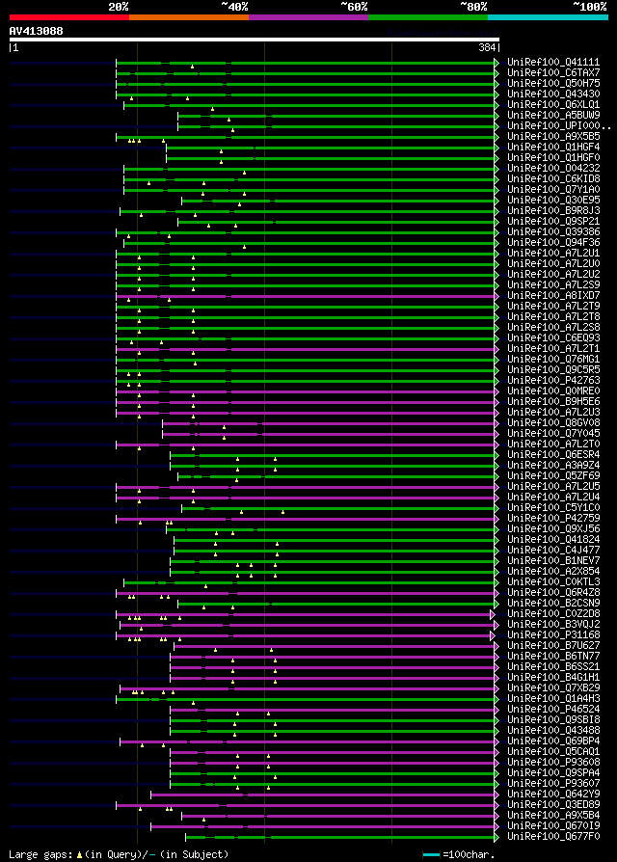Click the arrowhead ending the UniRef100_C0Z2D8 alignment

pyautogui.click(x=493, y=614)
